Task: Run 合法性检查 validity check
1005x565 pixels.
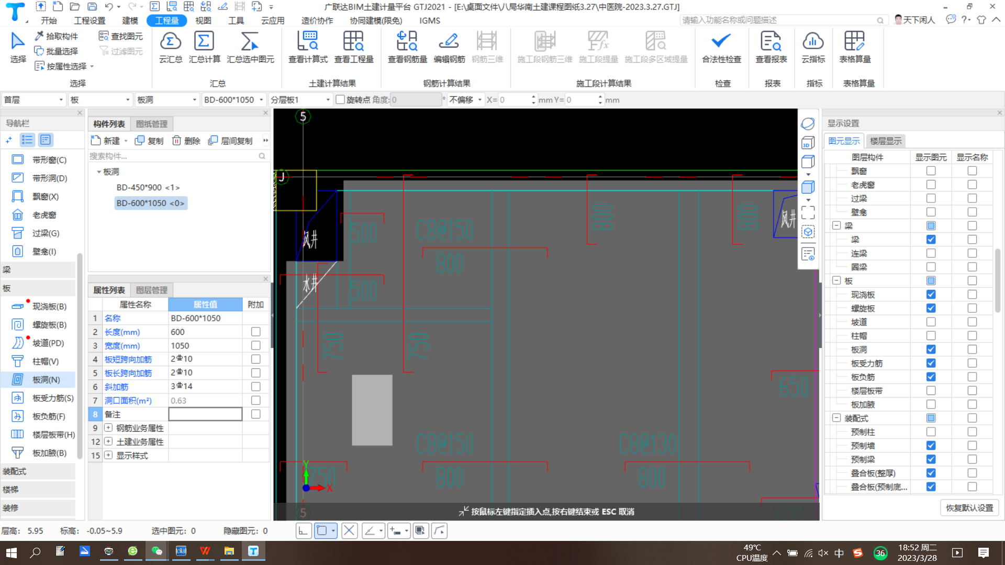Action: pyautogui.click(x=721, y=47)
